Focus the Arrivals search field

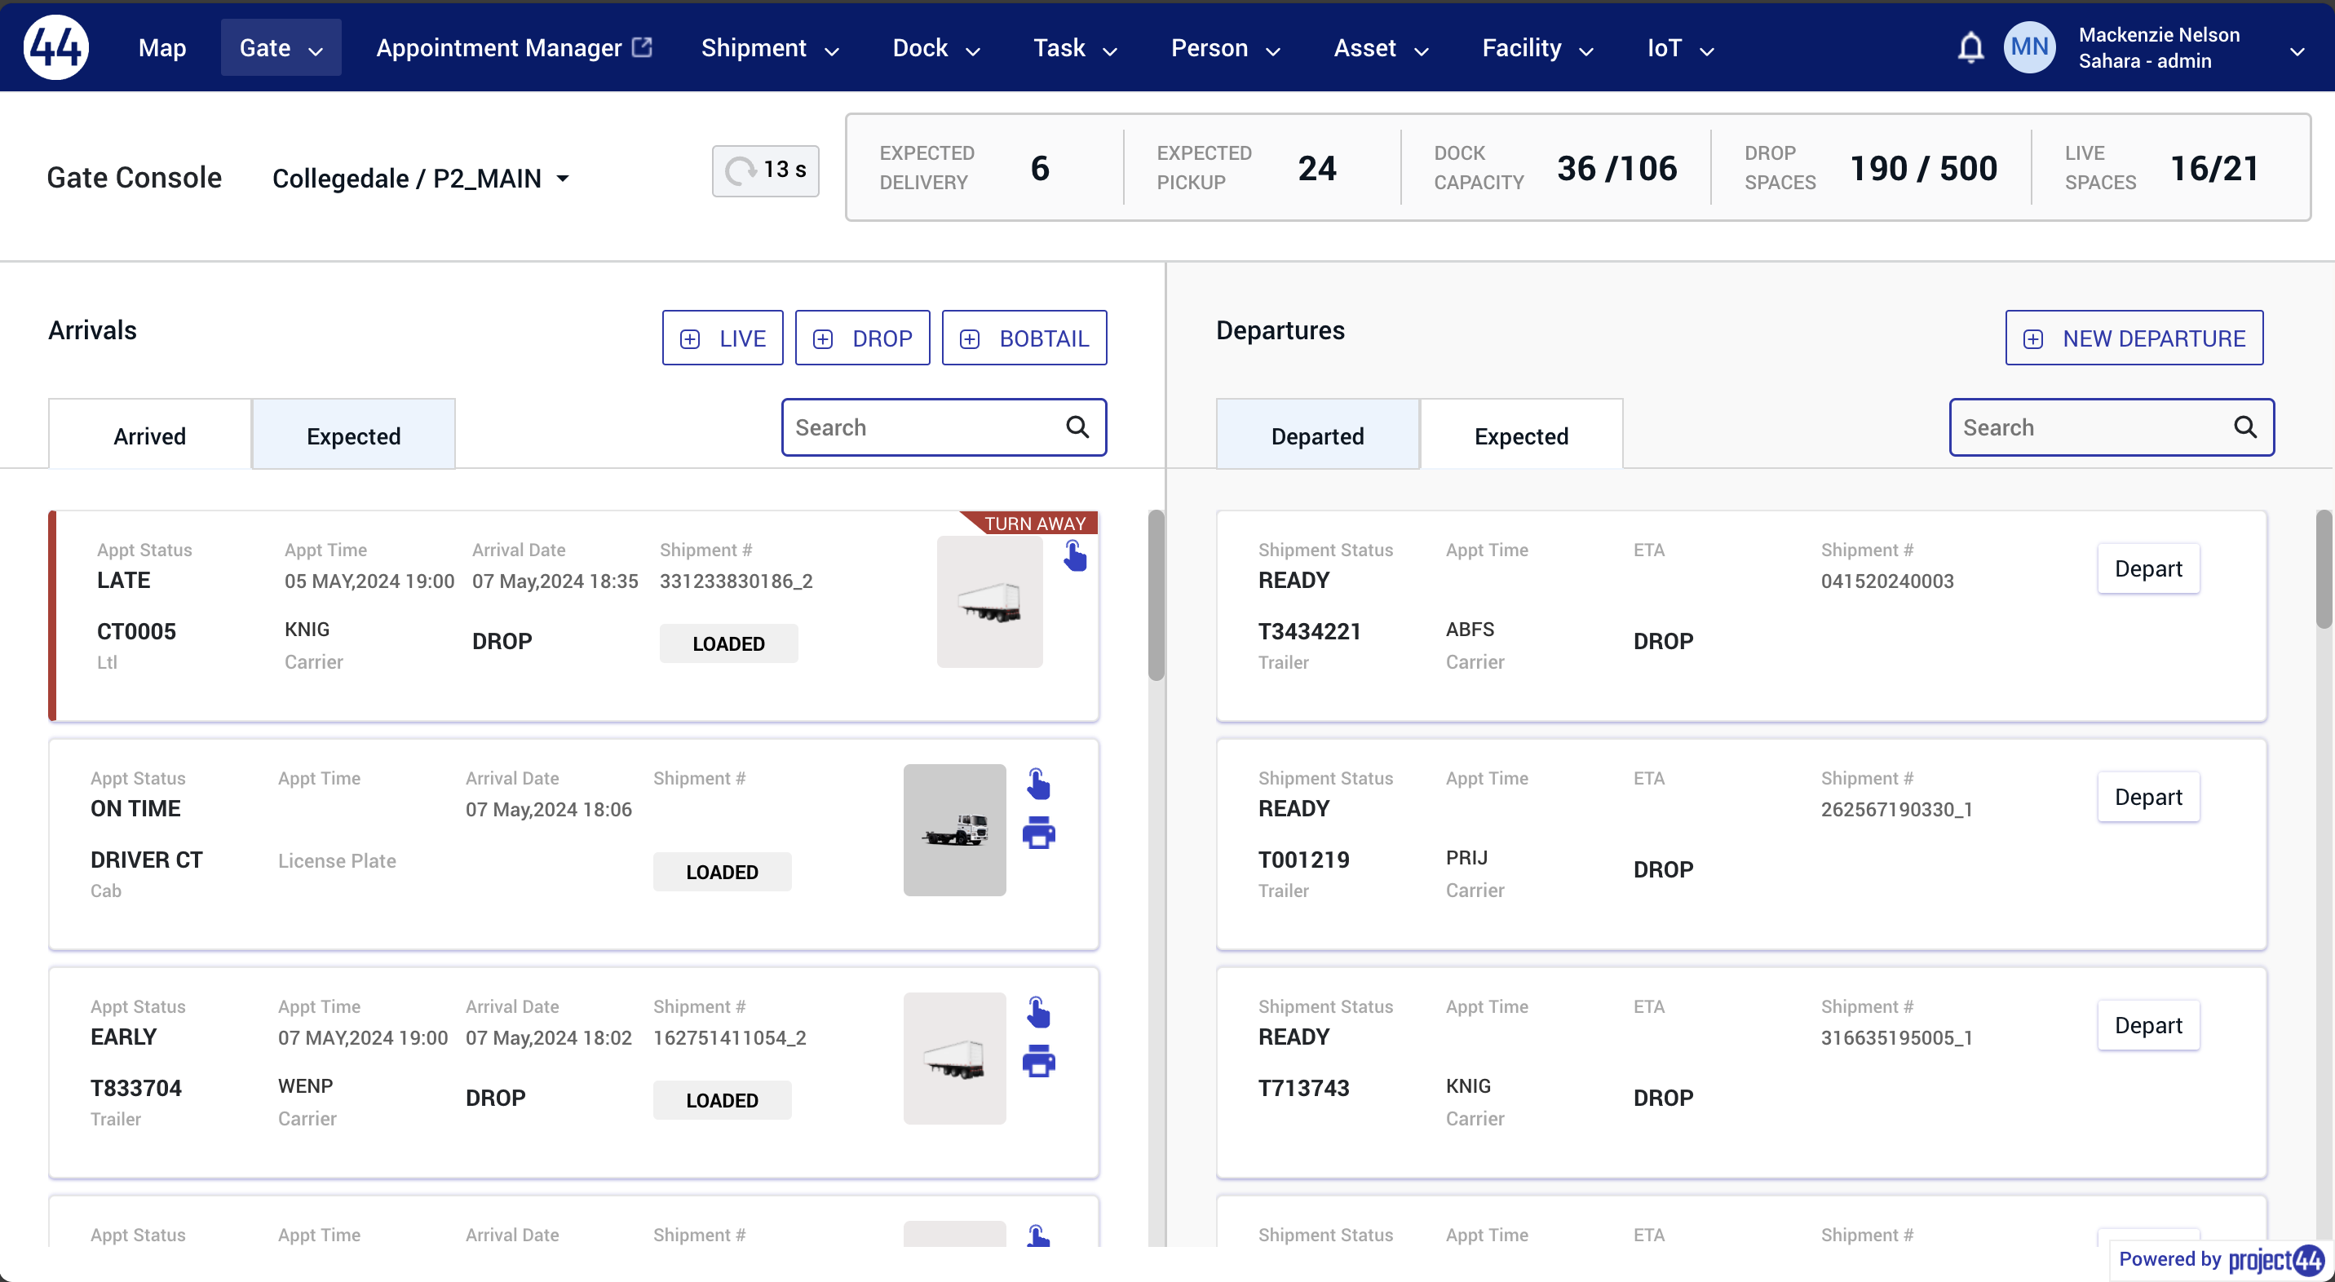[x=944, y=427]
